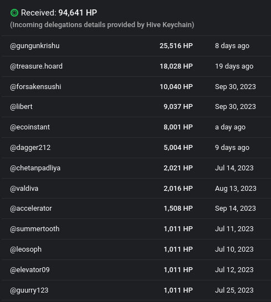Click the Received 94,641 HP heading

click(59, 13)
